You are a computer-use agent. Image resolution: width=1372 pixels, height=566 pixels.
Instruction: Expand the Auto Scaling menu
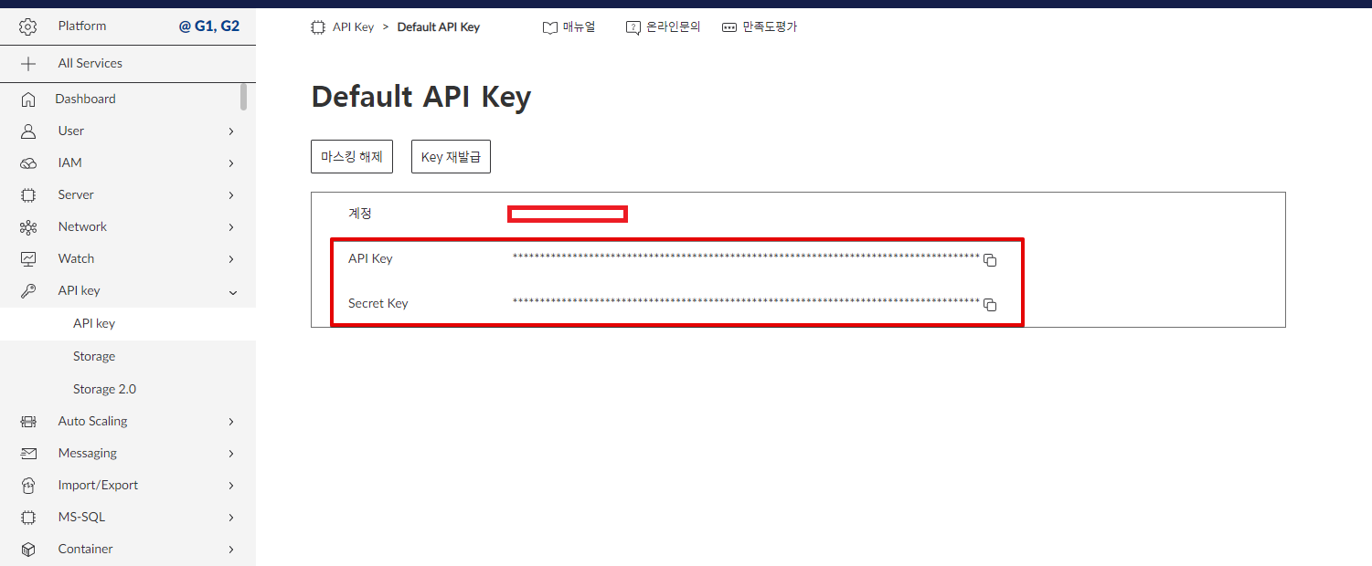pyautogui.click(x=232, y=420)
